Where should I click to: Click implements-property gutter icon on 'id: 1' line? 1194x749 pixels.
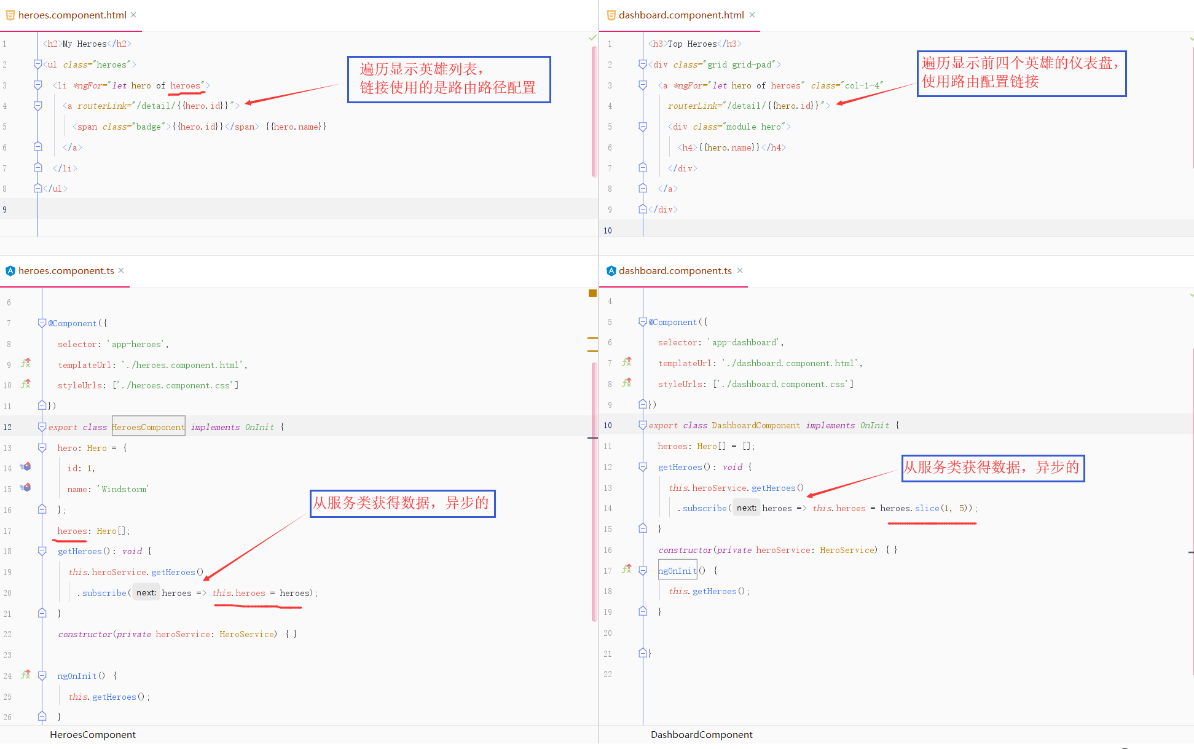(x=25, y=467)
